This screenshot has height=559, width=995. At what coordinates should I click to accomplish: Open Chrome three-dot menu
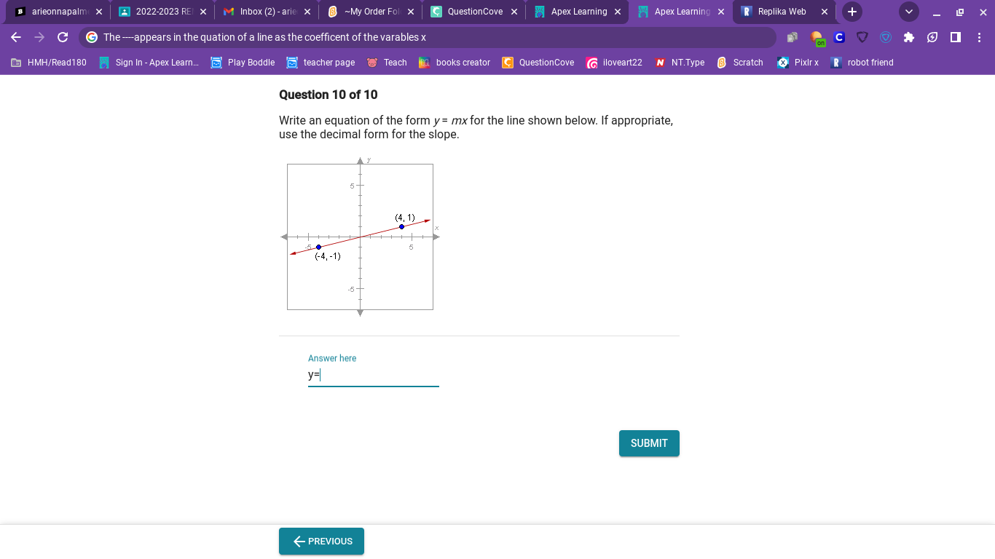coord(979,37)
